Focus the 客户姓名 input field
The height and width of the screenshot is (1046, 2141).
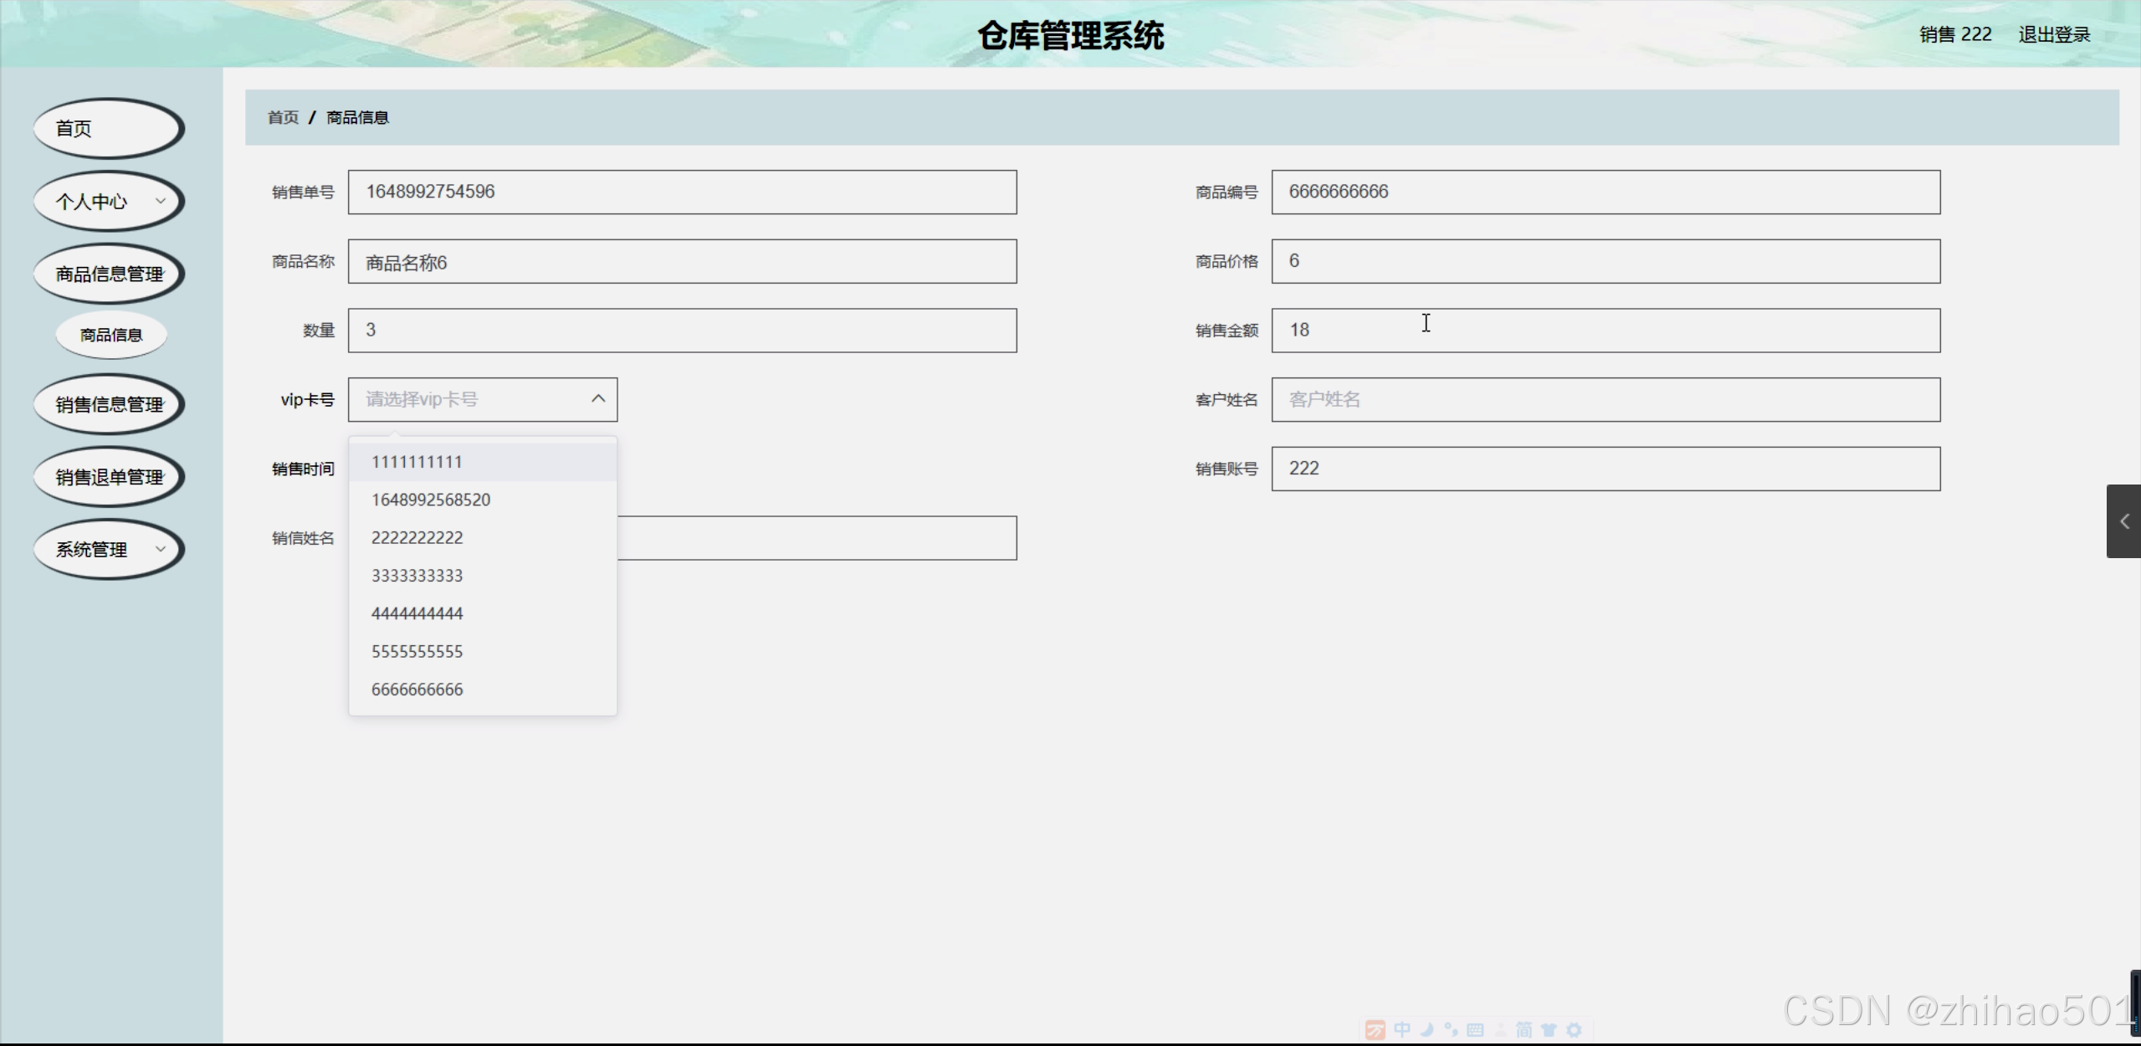click(1605, 399)
